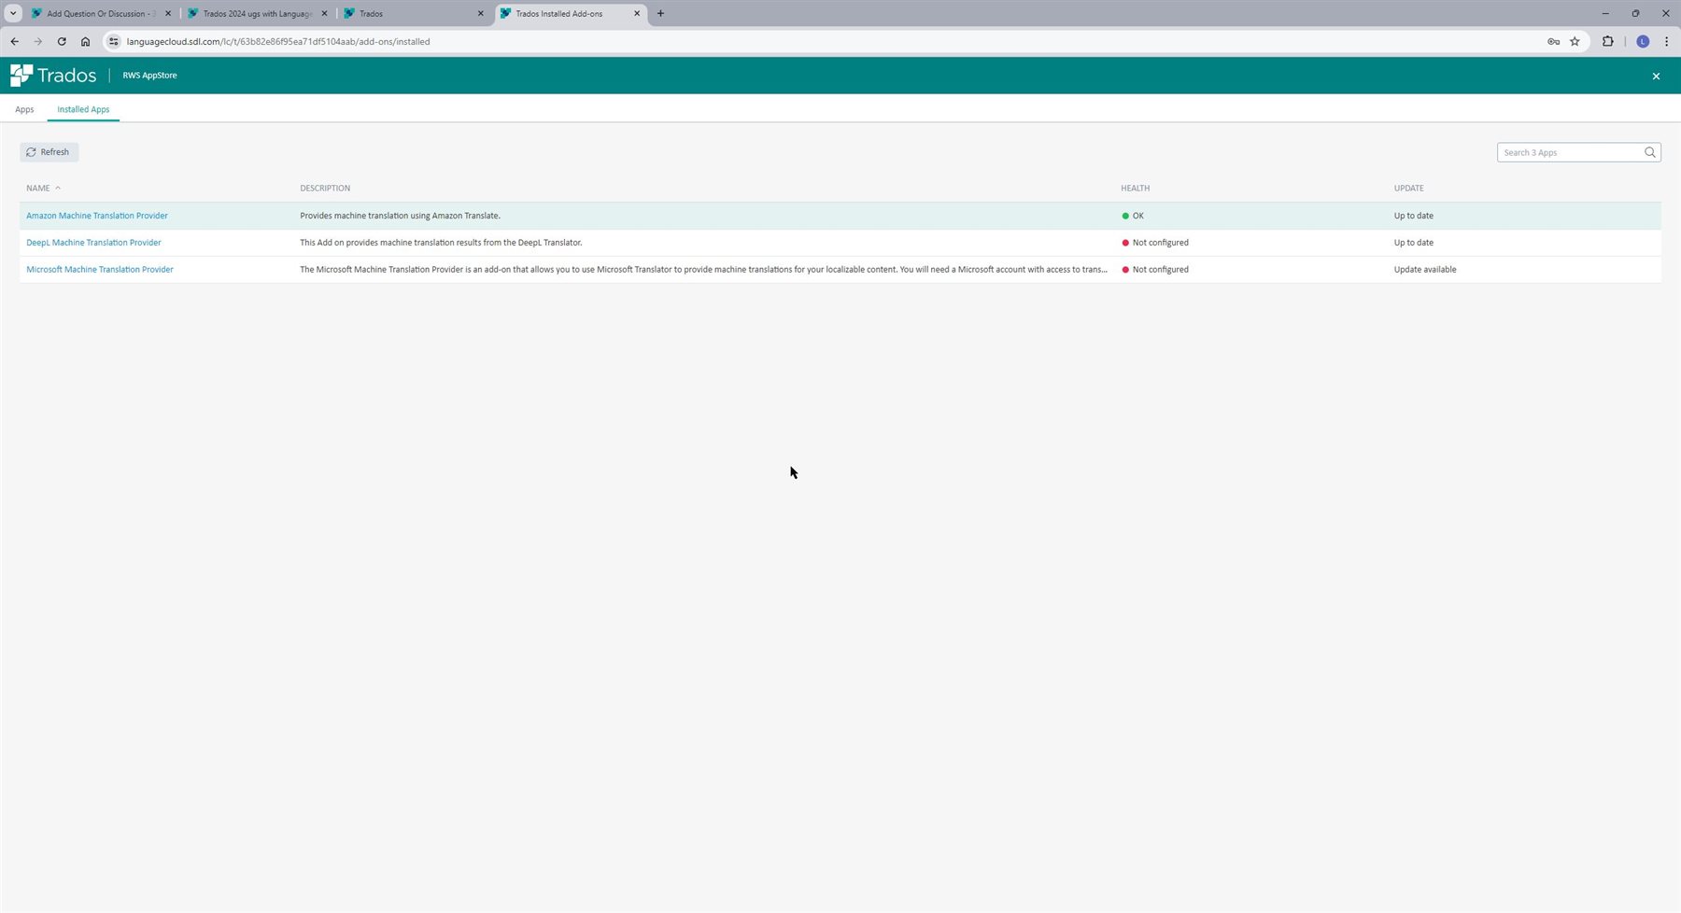The image size is (1681, 913).
Task: Click inside the Search 3 Apps field
Action: [1569, 152]
